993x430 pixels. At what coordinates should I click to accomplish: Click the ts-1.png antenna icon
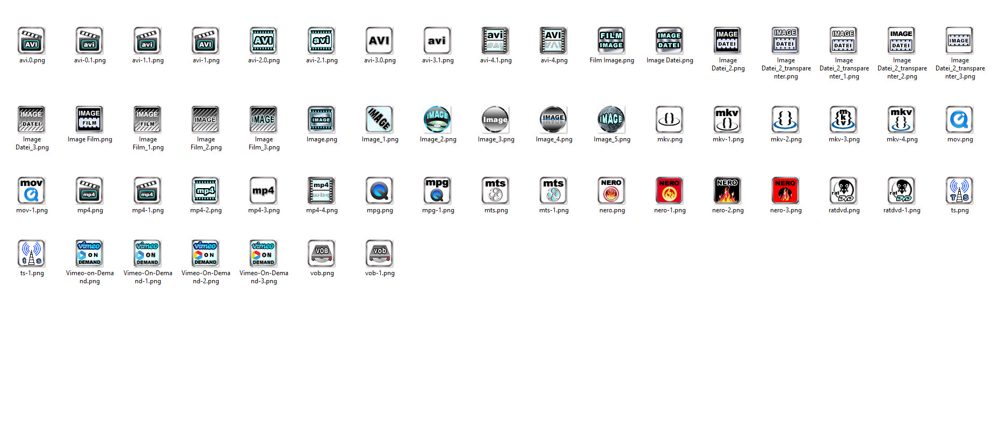32,253
